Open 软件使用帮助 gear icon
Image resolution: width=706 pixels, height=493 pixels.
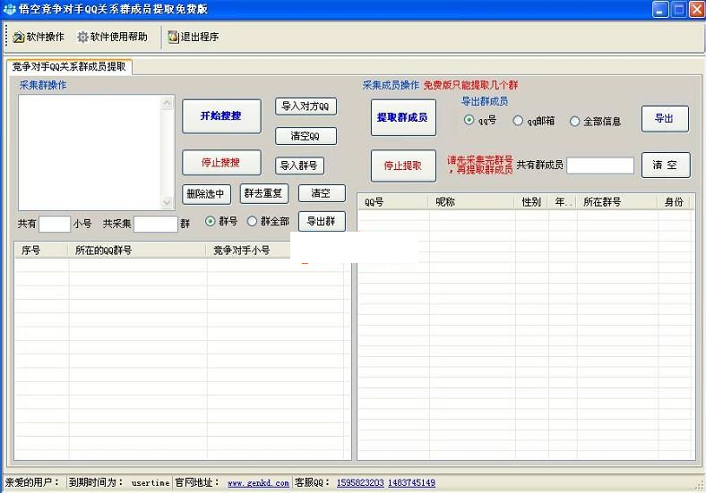82,38
